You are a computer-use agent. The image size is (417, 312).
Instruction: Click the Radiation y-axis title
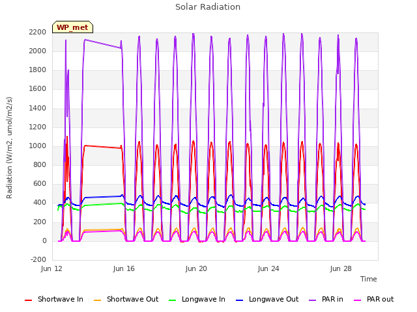9,148
